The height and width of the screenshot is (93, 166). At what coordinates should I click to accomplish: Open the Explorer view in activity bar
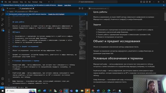click(3, 9)
